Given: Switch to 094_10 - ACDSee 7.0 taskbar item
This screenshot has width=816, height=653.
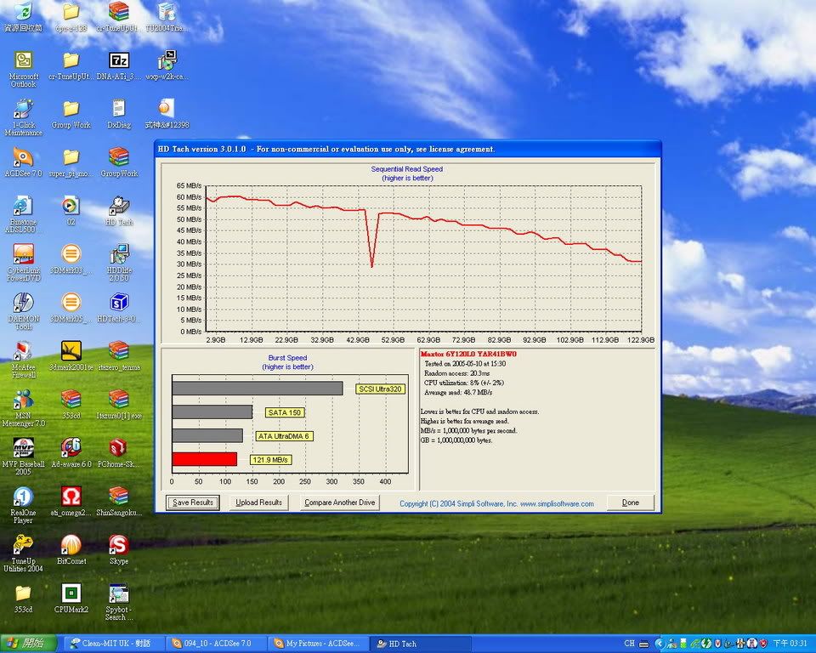Looking at the screenshot, I should pos(217,644).
